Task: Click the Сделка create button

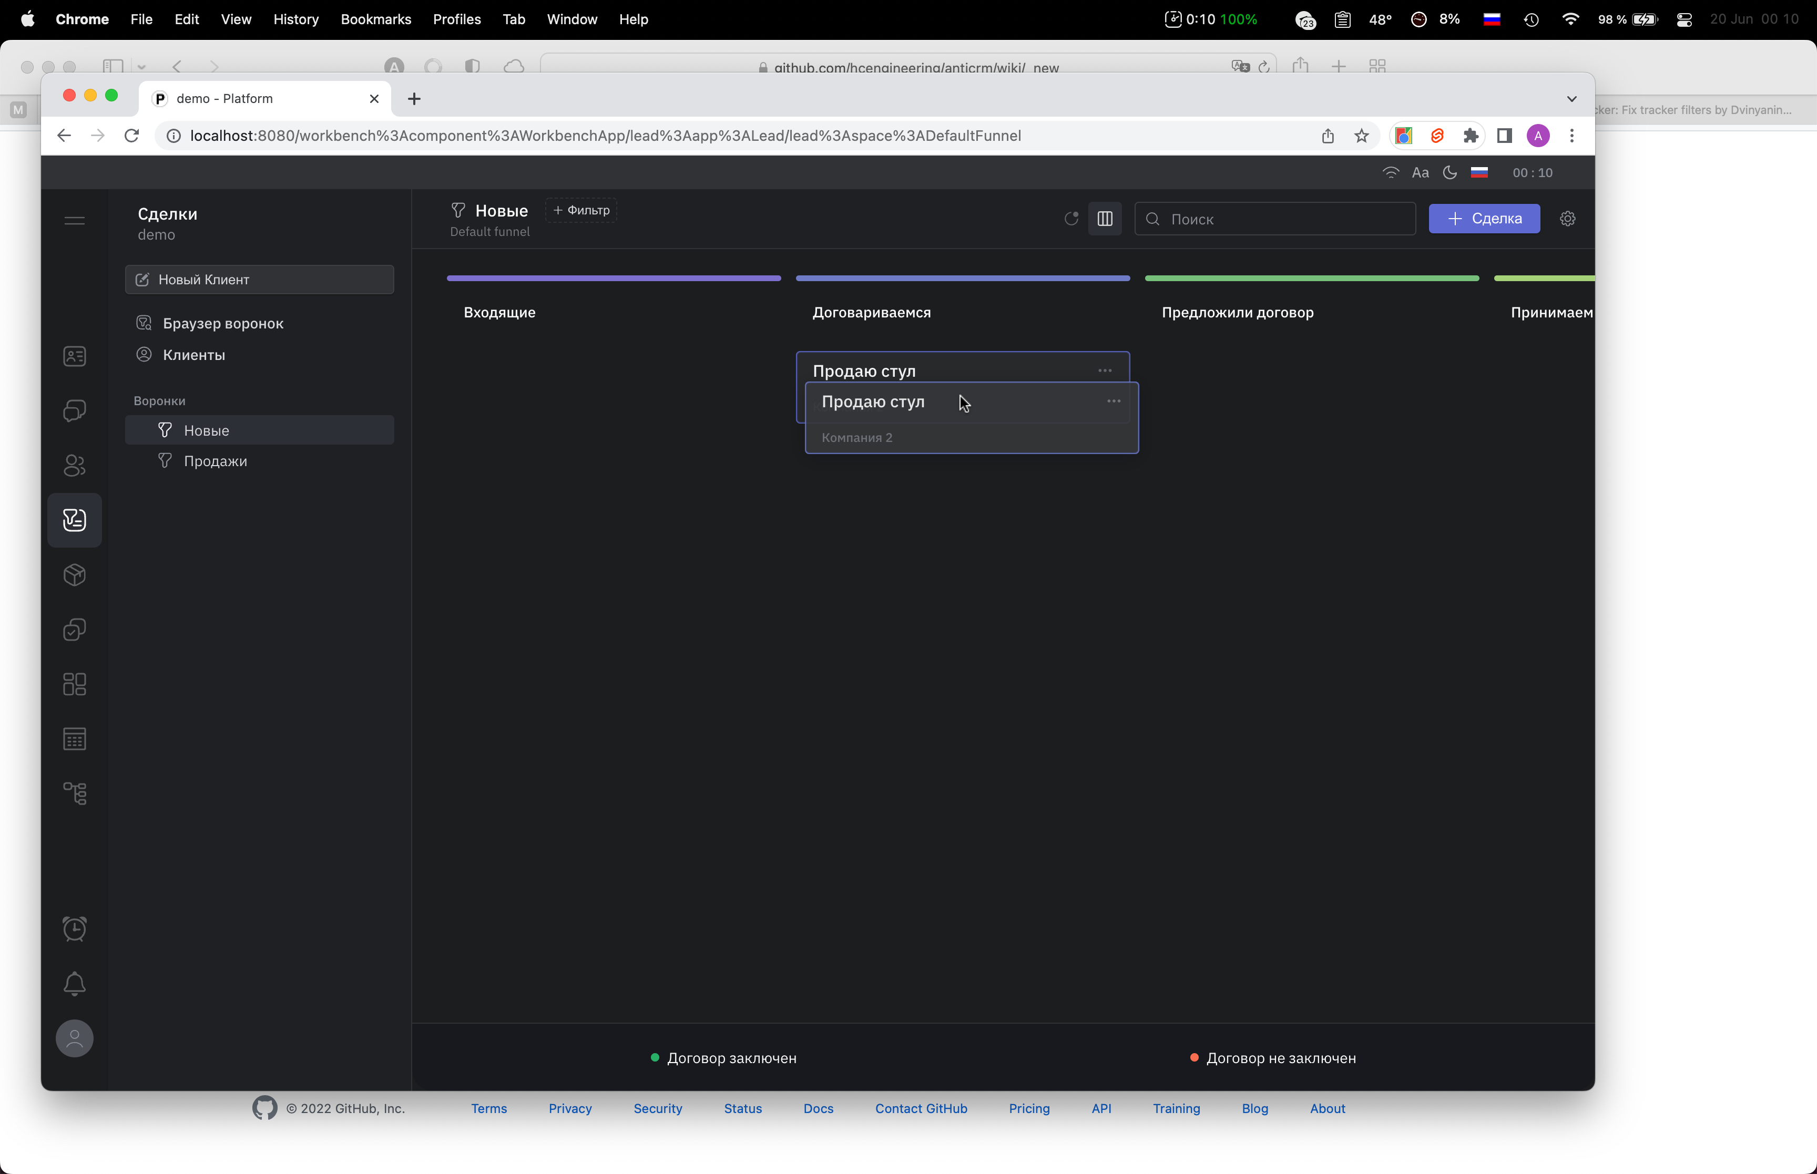Action: pyautogui.click(x=1484, y=219)
